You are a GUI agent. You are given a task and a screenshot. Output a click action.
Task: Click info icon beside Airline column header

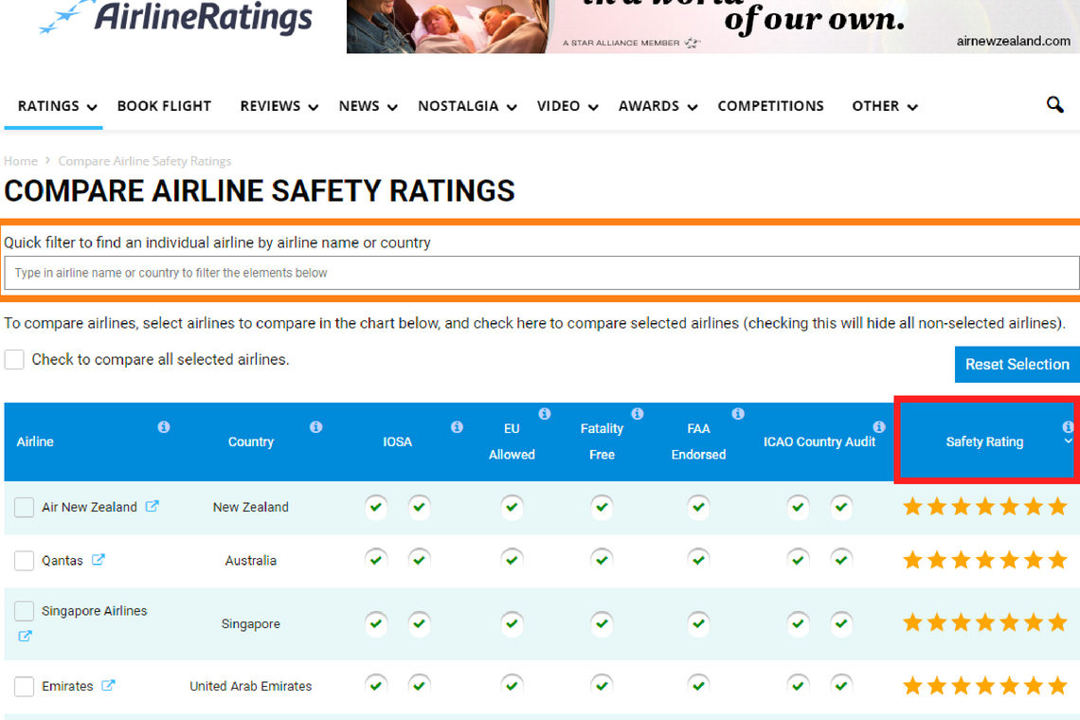pyautogui.click(x=164, y=427)
